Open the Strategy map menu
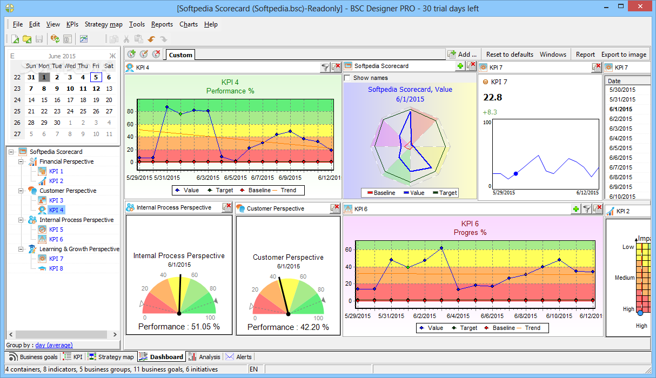This screenshot has width=656, height=378. (103, 24)
